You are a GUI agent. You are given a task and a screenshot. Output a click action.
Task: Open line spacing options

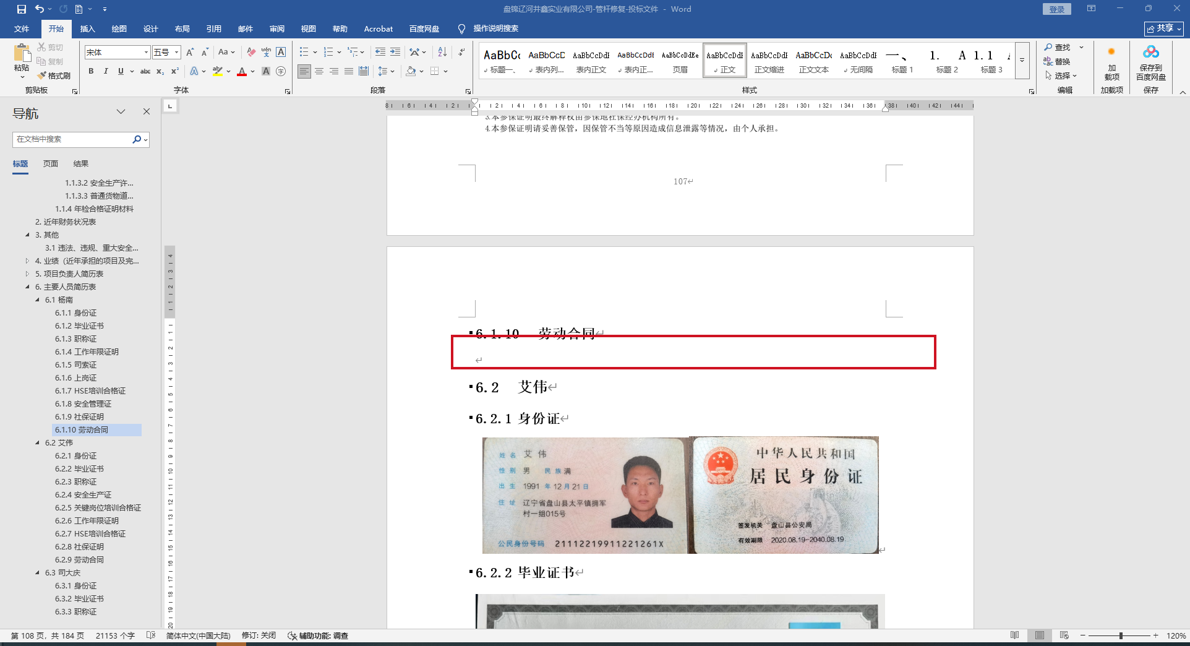tap(386, 71)
